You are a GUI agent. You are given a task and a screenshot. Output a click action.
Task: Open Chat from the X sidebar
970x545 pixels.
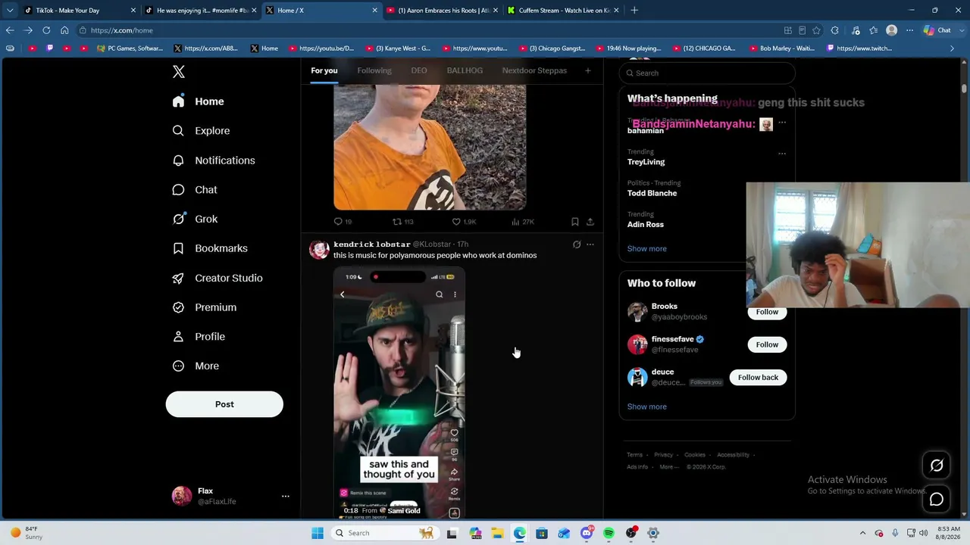pos(195,190)
